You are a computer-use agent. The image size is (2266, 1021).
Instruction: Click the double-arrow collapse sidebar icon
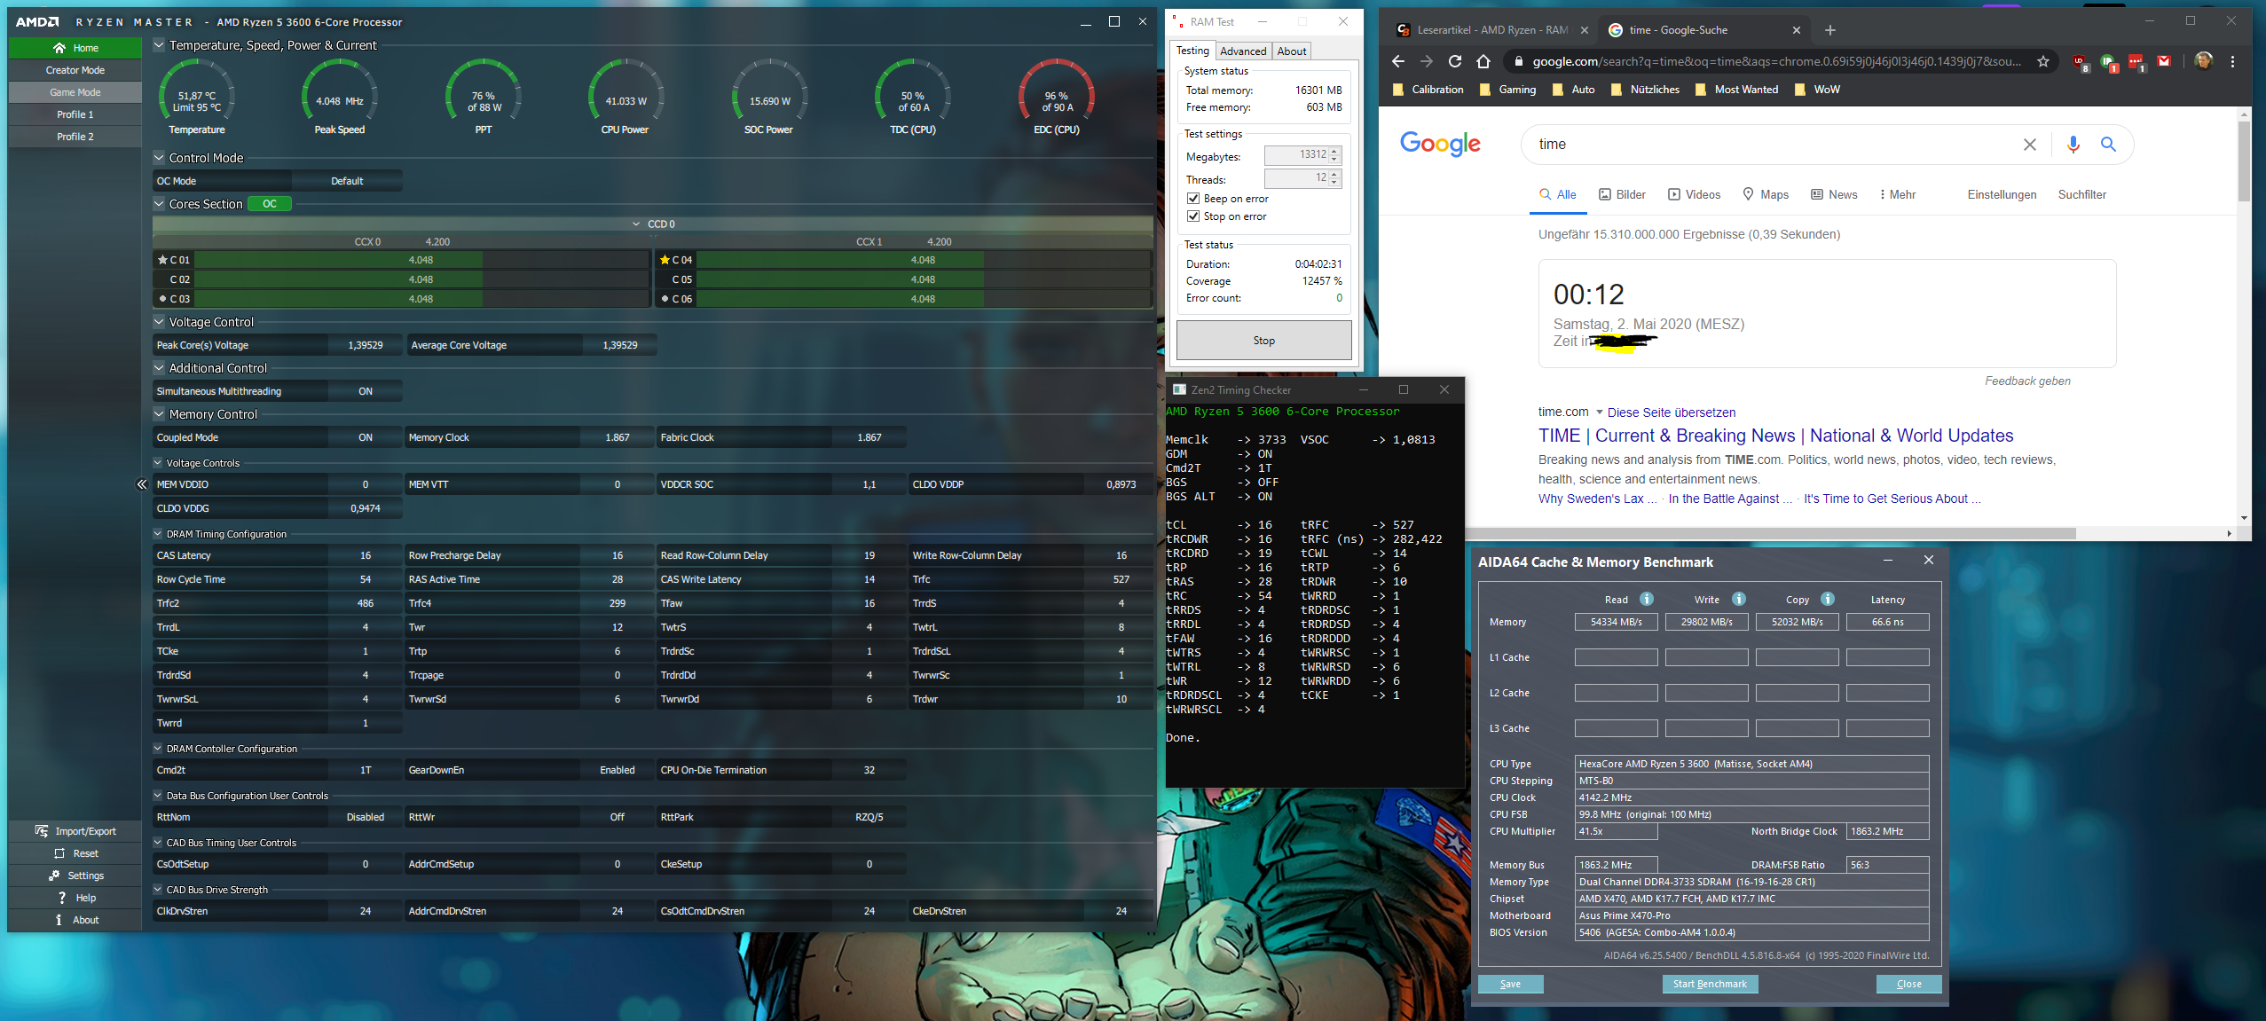tap(142, 484)
